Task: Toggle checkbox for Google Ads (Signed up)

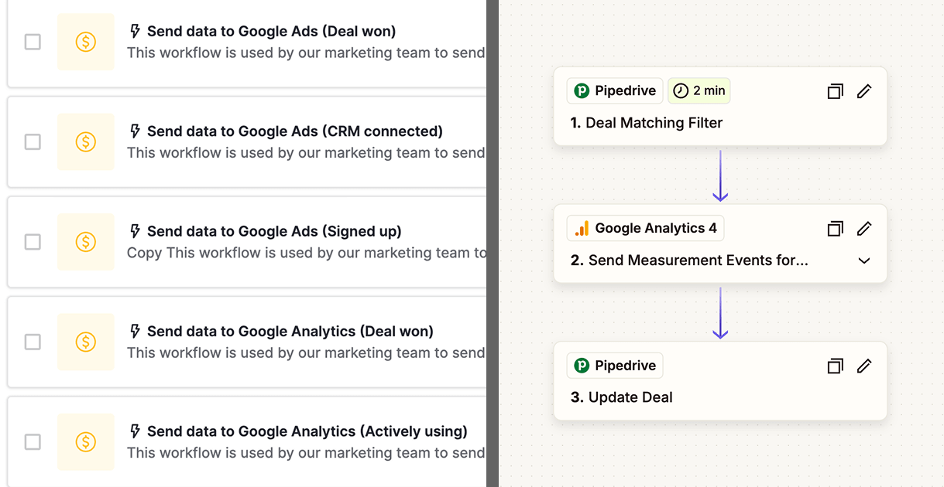Action: pos(33,242)
